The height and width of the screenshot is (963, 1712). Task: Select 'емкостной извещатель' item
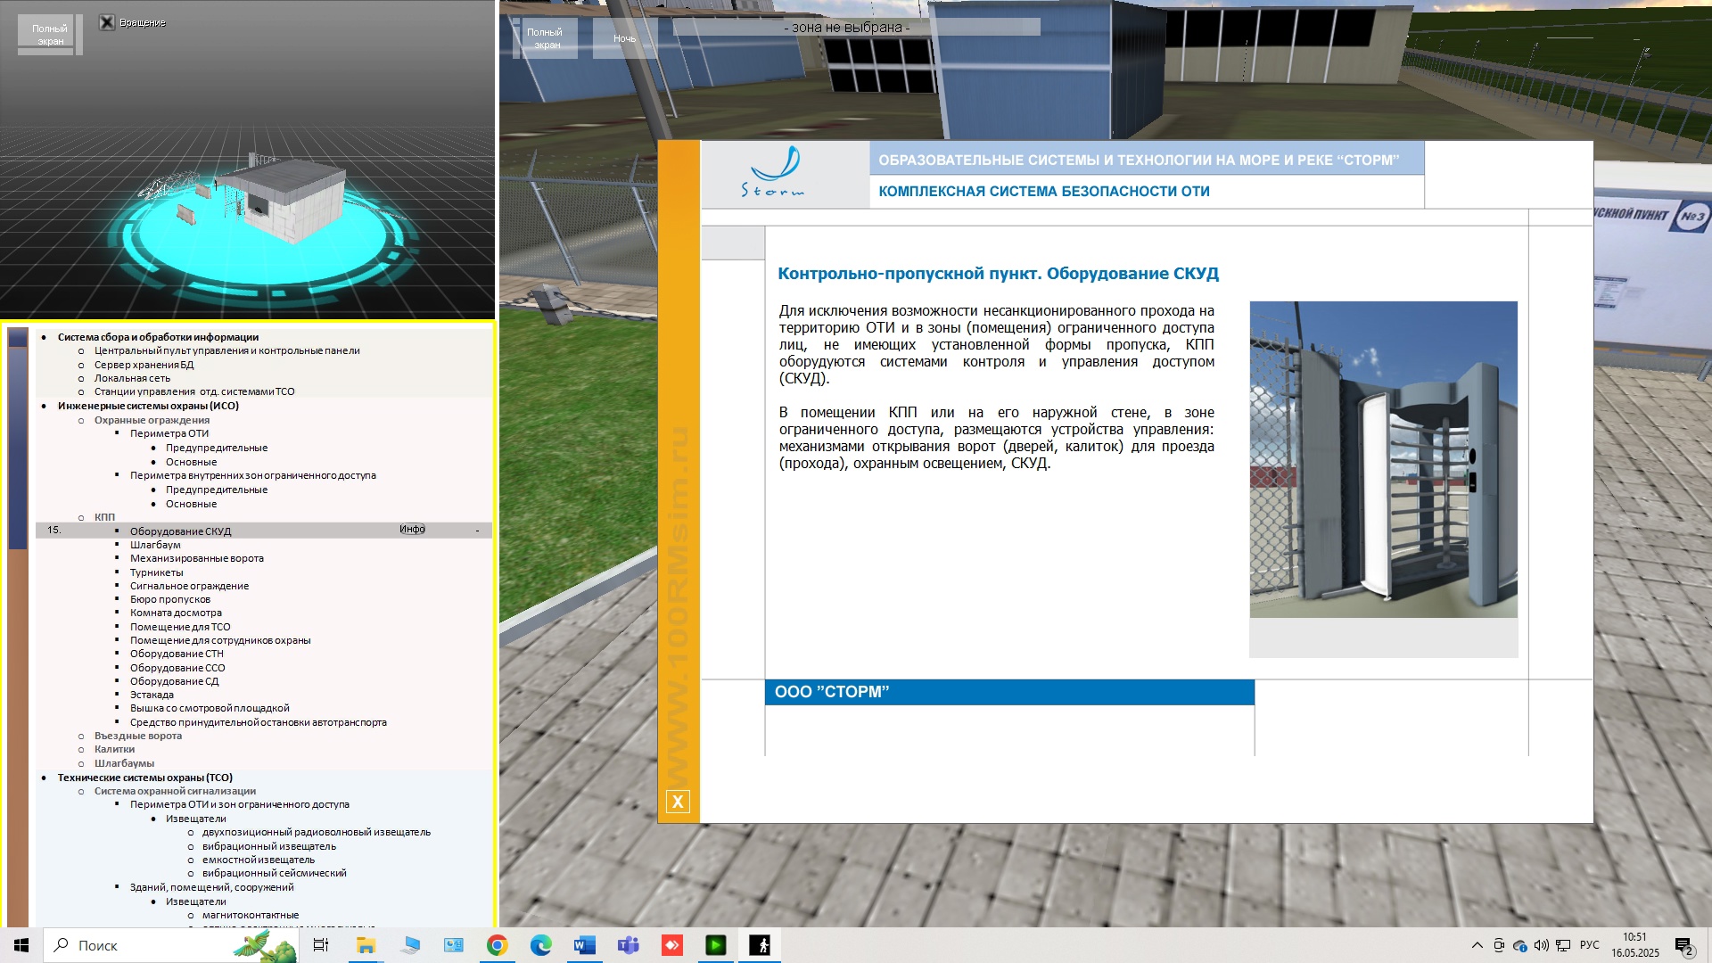259,860
